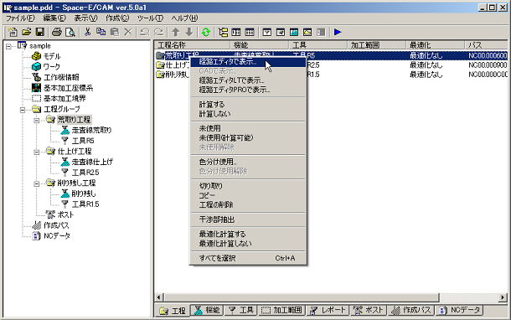Select the 基本加工座標系 tree node
Screen dimensions: 511x320
tap(68, 88)
